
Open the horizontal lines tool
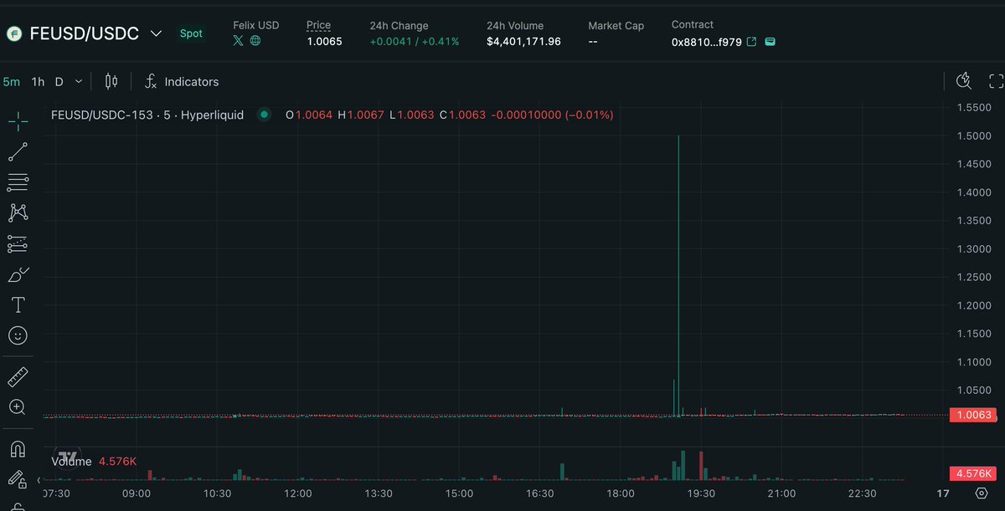point(18,181)
